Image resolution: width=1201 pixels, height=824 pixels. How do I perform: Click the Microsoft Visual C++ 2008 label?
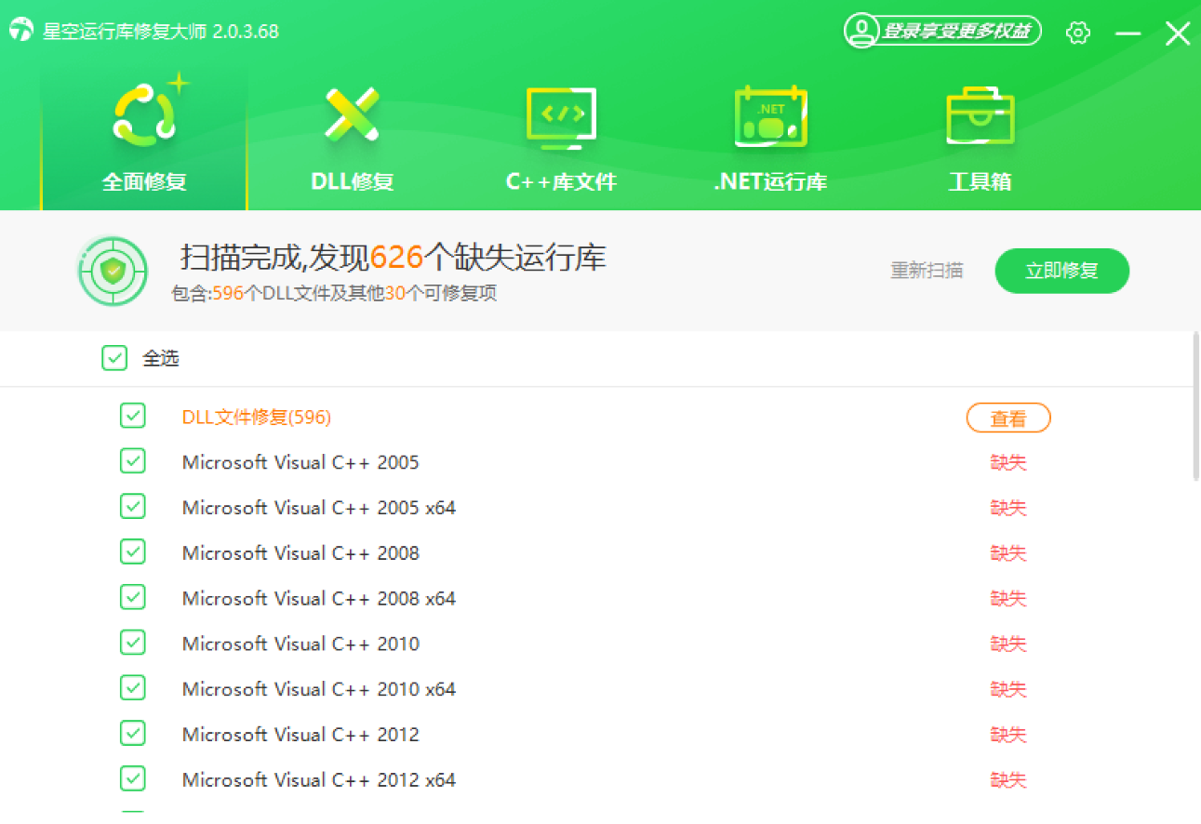coord(300,553)
